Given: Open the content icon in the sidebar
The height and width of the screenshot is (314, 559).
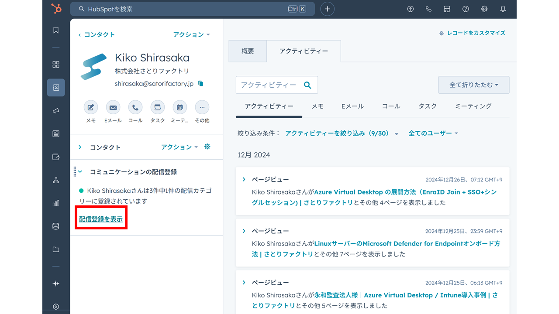Looking at the screenshot, I should click(x=56, y=134).
